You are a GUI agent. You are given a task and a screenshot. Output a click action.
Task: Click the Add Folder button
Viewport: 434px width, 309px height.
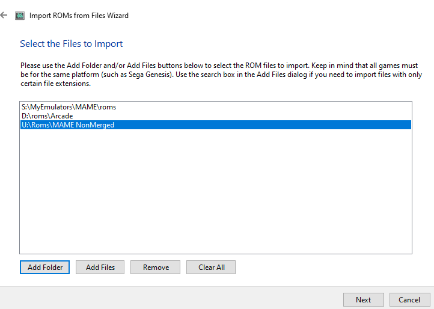click(45, 267)
